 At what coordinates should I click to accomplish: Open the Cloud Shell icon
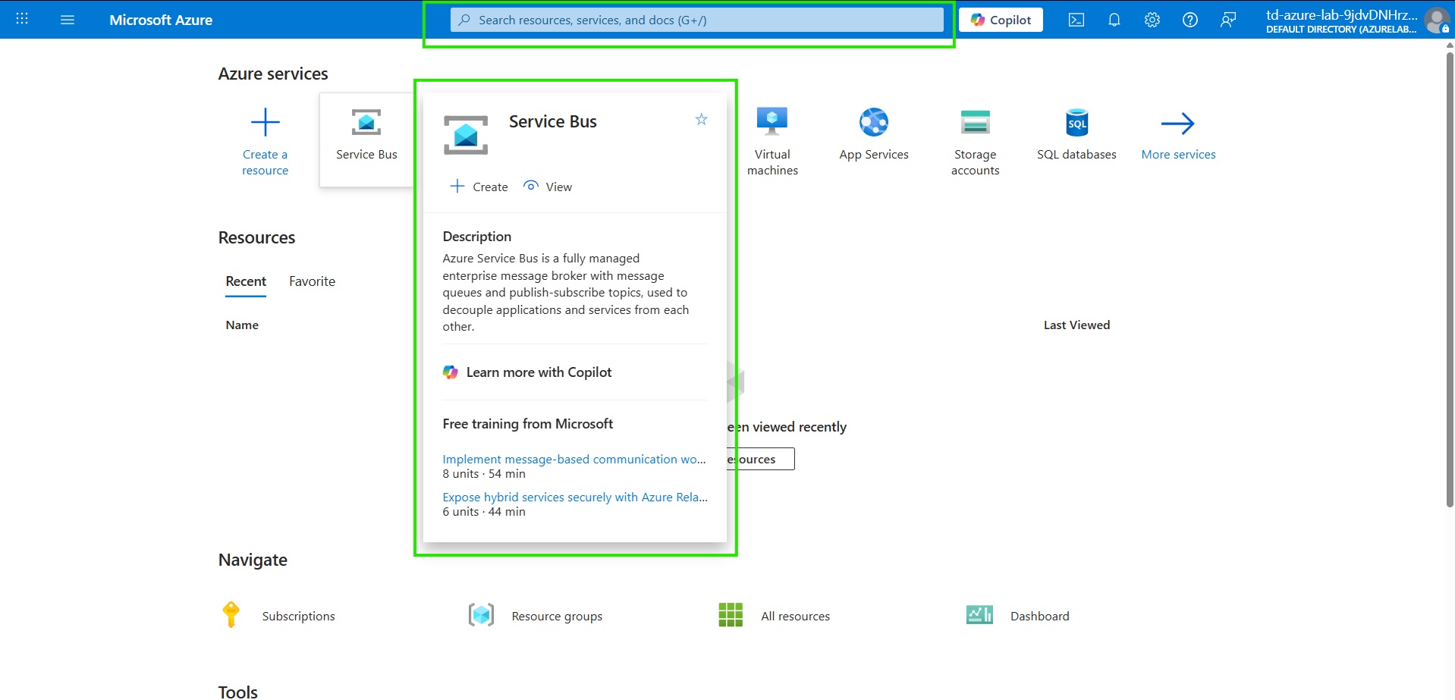pos(1076,20)
